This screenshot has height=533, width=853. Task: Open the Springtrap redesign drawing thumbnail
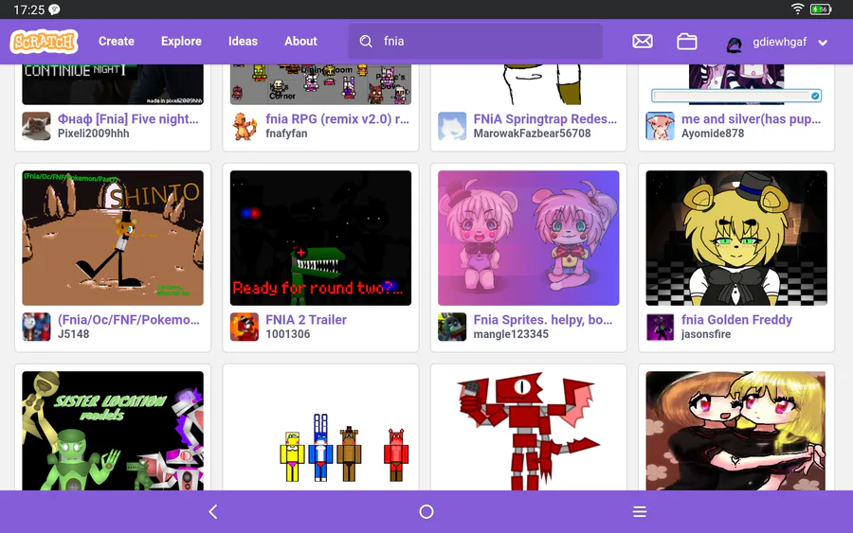(528, 84)
